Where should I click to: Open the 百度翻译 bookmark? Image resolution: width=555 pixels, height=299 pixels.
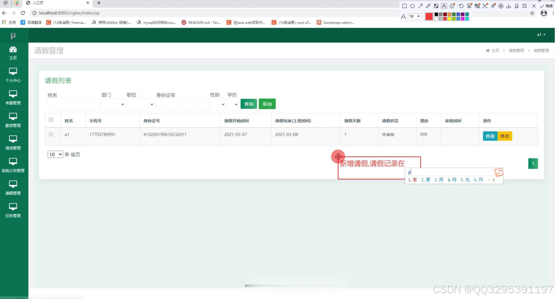point(31,22)
